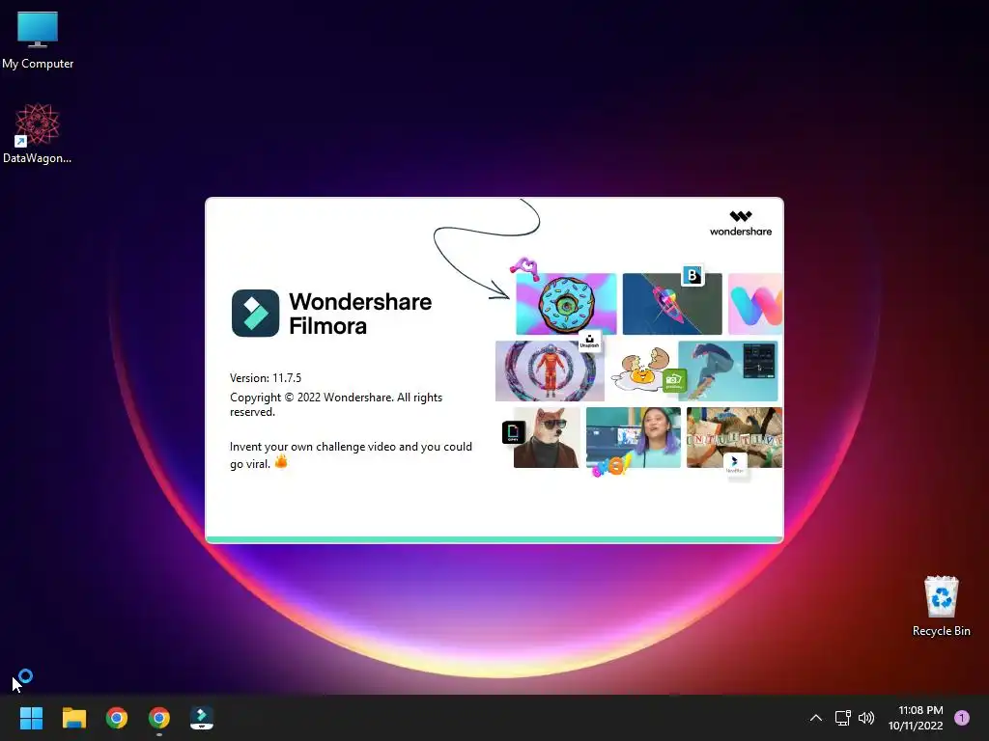This screenshot has width=989, height=741.
Task: Click the fire emoji after 'go viral'
Action: click(x=281, y=462)
